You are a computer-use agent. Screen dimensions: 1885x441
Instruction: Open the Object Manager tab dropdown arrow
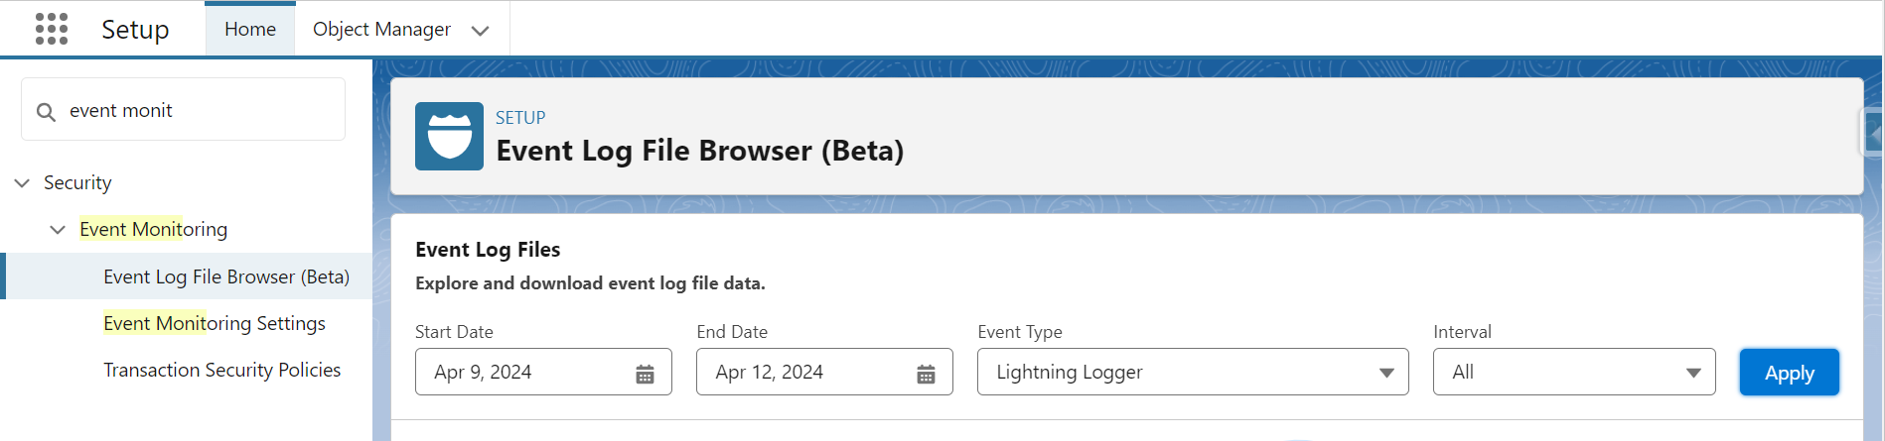481,31
